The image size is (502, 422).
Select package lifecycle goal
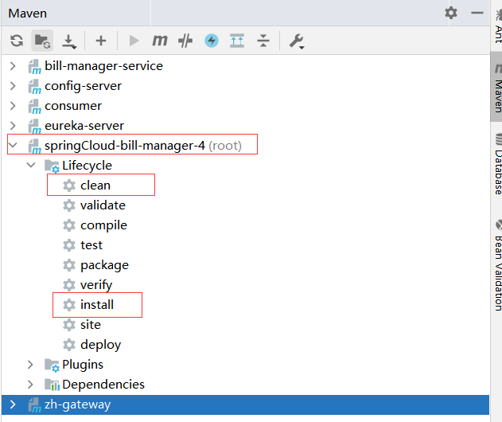104,265
